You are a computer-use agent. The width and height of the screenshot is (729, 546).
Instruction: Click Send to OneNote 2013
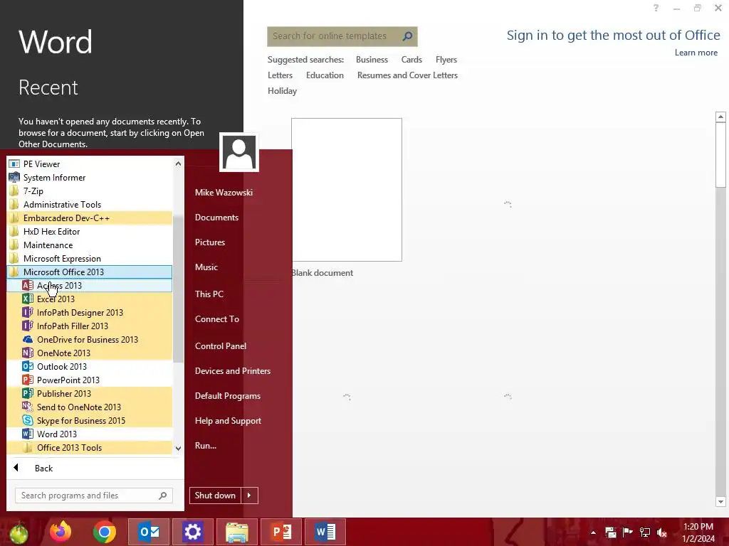pos(89,407)
